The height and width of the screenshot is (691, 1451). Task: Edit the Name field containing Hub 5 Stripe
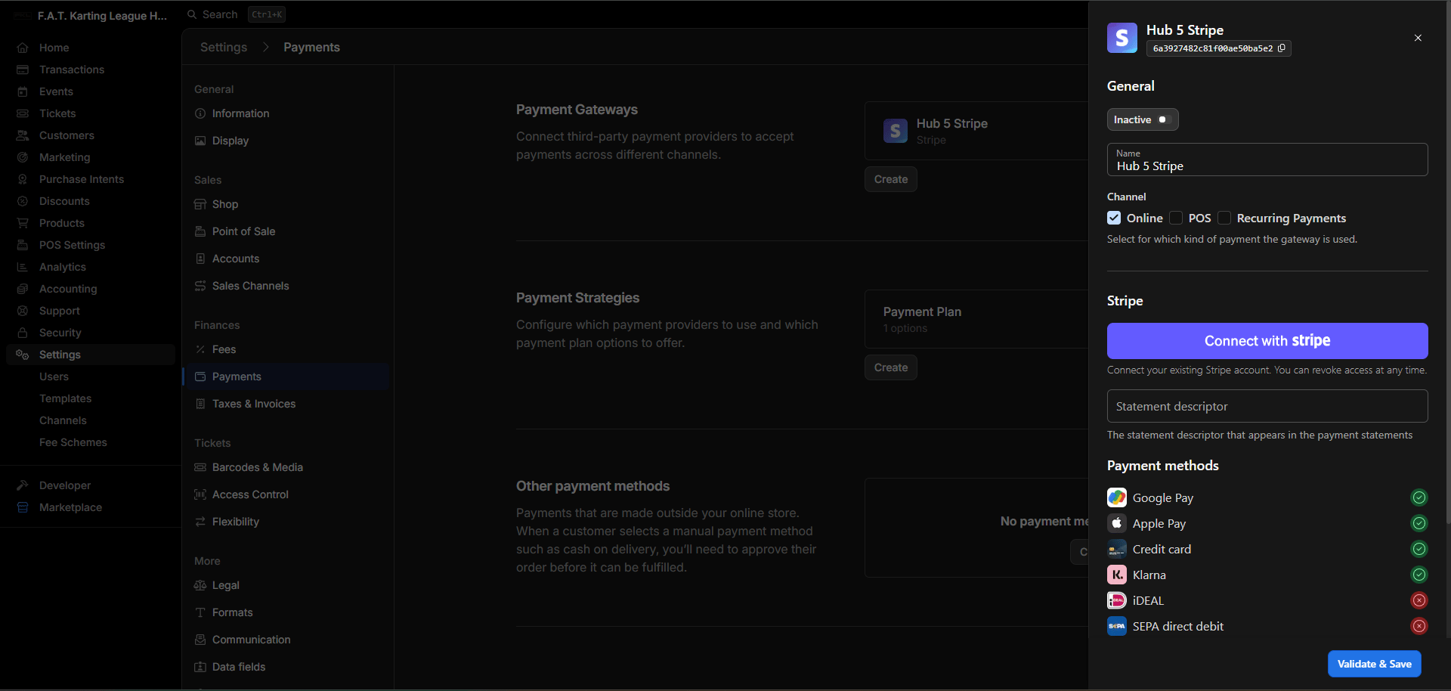point(1267,160)
